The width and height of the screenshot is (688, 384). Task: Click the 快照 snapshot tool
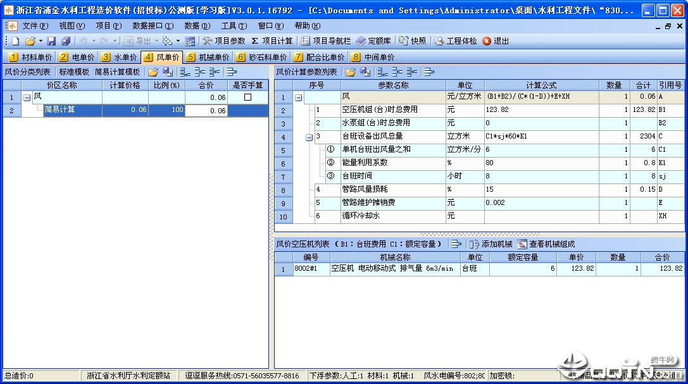[x=412, y=41]
